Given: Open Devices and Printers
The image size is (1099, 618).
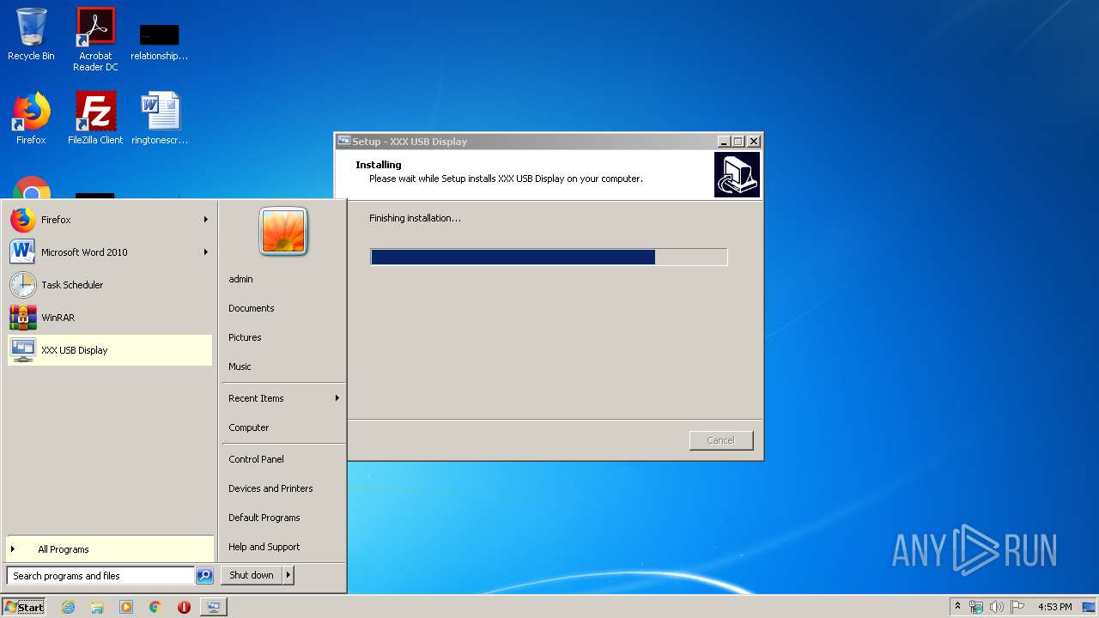Looking at the screenshot, I should 283,488.
